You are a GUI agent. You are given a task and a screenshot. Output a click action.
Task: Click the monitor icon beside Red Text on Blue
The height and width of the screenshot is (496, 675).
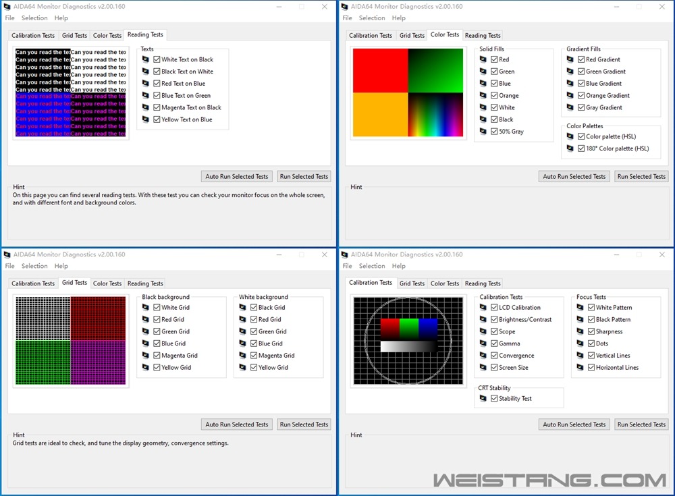pos(146,84)
